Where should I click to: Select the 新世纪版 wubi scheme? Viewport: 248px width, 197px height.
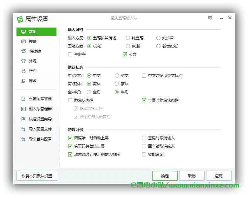(158, 46)
